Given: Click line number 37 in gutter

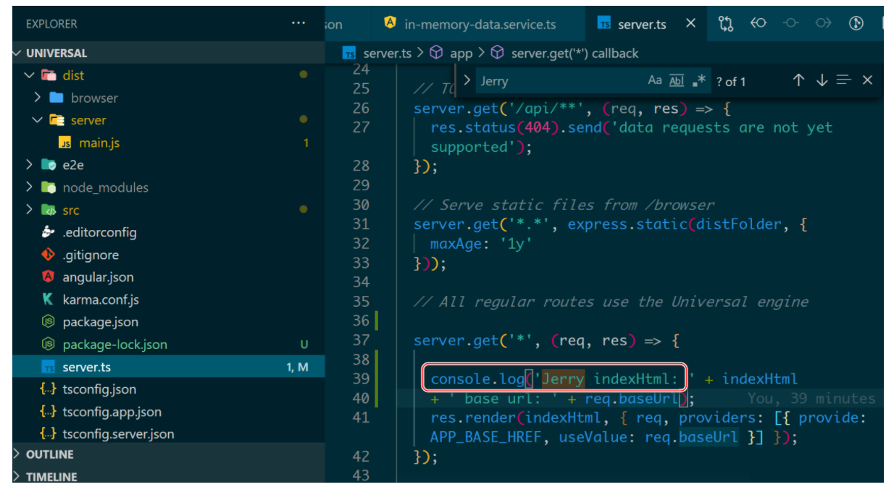Looking at the screenshot, I should (361, 340).
